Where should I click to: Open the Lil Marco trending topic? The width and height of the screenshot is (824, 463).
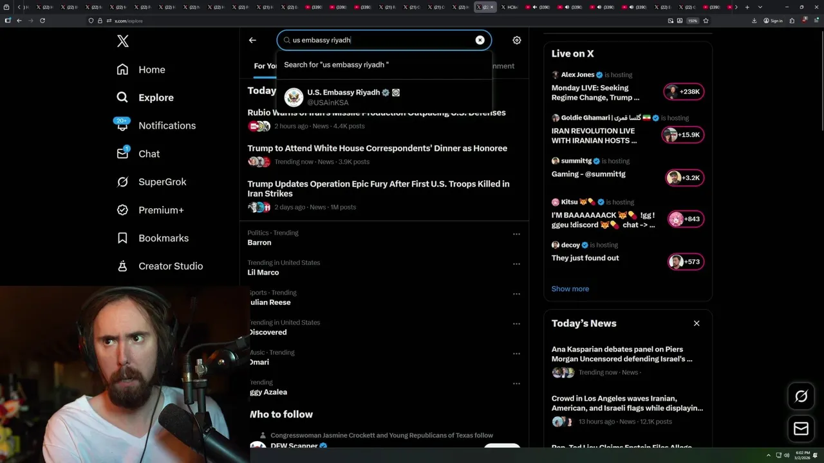coord(263,273)
